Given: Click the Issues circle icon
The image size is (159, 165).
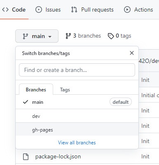Looking at the screenshot, I should pos(39,10).
